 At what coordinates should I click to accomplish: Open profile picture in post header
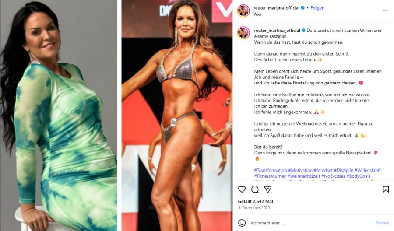click(x=243, y=11)
